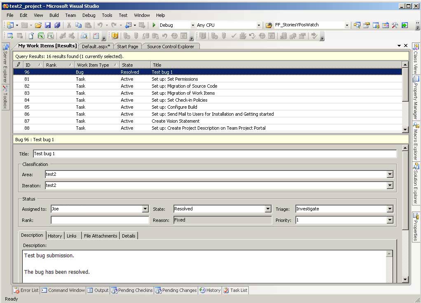Show the Error List window
421x303 pixels.
(x=26, y=290)
